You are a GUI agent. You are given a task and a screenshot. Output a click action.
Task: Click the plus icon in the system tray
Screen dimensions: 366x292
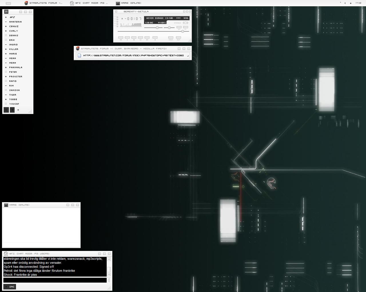pyautogui.click(x=351, y=3)
